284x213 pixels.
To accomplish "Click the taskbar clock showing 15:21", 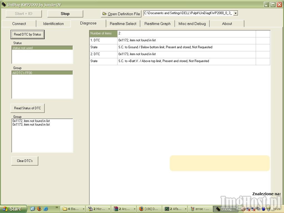I will (x=277, y=209).
